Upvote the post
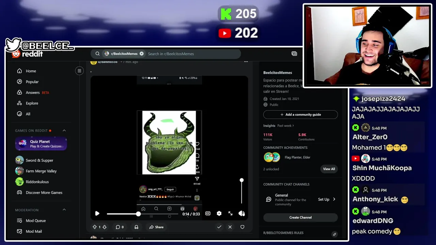Image resolution: width=436 pixels, height=245 pixels. click(95, 227)
